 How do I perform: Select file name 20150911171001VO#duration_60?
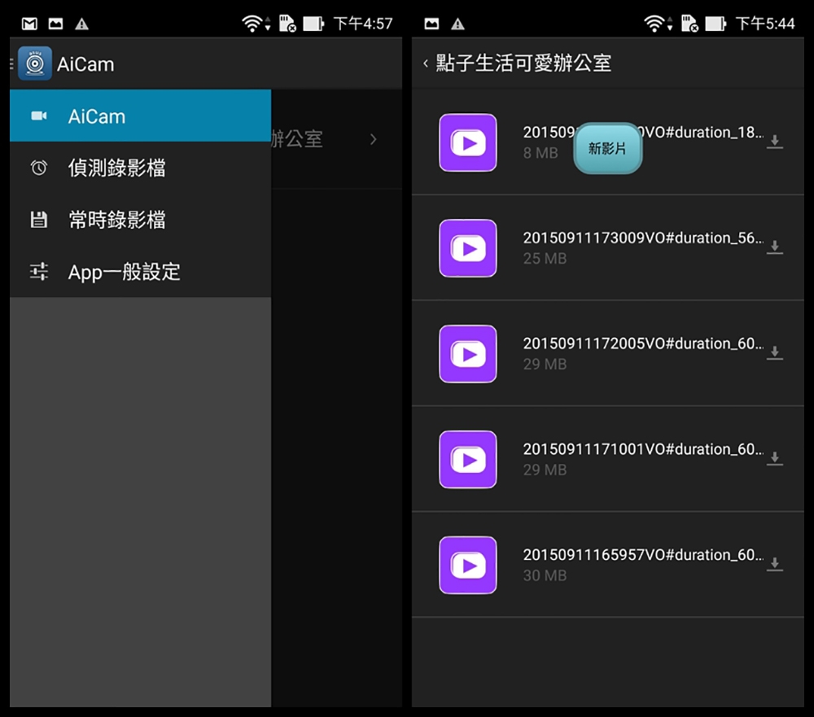pyautogui.click(x=643, y=449)
